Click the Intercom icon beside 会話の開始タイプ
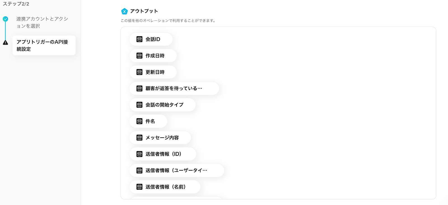Viewport: 448px width, 205px height. 139,105
